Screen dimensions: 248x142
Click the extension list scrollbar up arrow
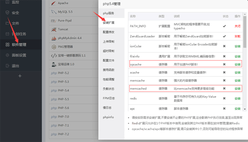(x=245, y=14)
